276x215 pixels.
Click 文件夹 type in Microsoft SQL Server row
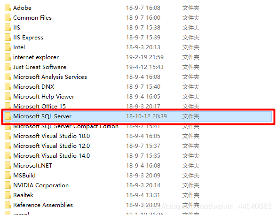191,116
